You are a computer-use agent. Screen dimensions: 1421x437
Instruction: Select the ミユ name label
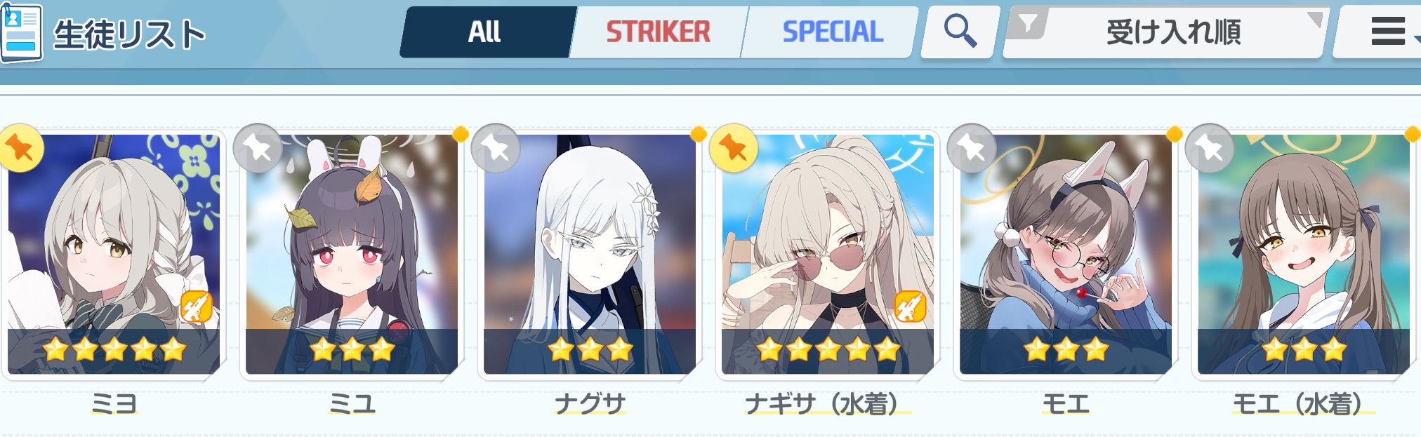tap(352, 404)
